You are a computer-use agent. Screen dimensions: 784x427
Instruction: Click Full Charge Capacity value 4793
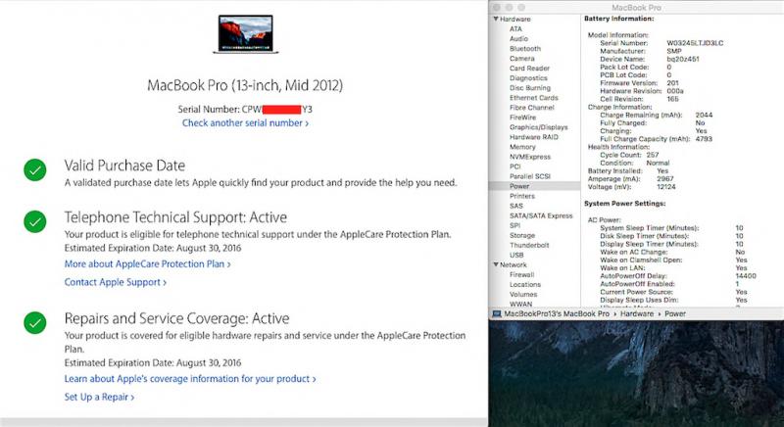click(x=704, y=139)
